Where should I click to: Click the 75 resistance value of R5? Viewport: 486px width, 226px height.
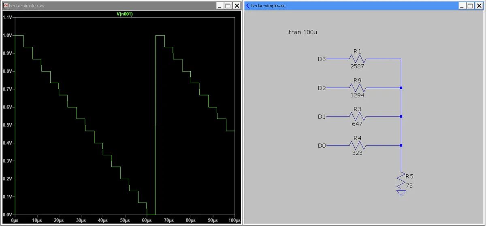[x=409, y=186]
